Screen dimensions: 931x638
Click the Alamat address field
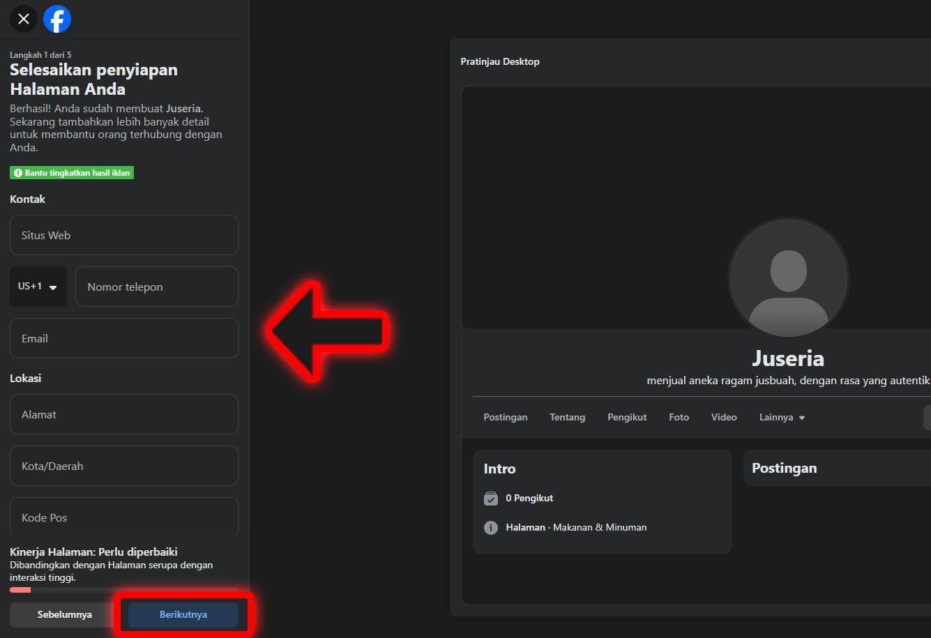tap(124, 414)
